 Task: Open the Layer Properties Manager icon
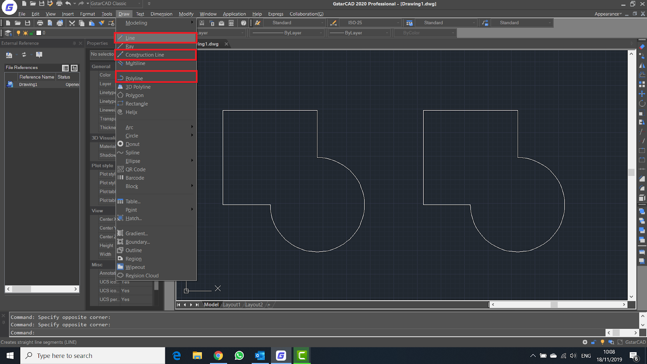pyautogui.click(x=7, y=33)
